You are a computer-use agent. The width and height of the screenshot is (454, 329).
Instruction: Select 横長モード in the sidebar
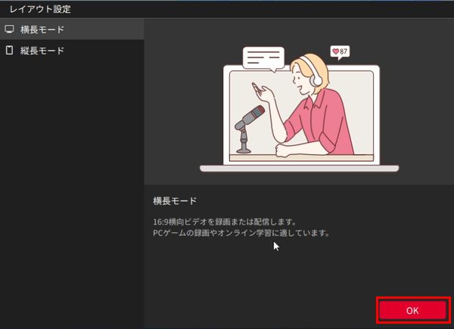click(72, 29)
